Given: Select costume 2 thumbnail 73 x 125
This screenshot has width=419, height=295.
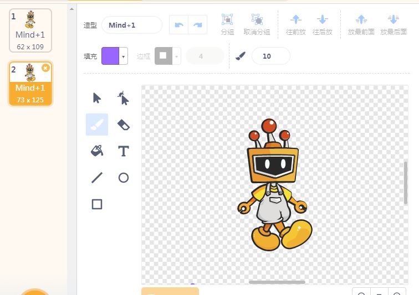Looking at the screenshot, I should tap(30, 84).
